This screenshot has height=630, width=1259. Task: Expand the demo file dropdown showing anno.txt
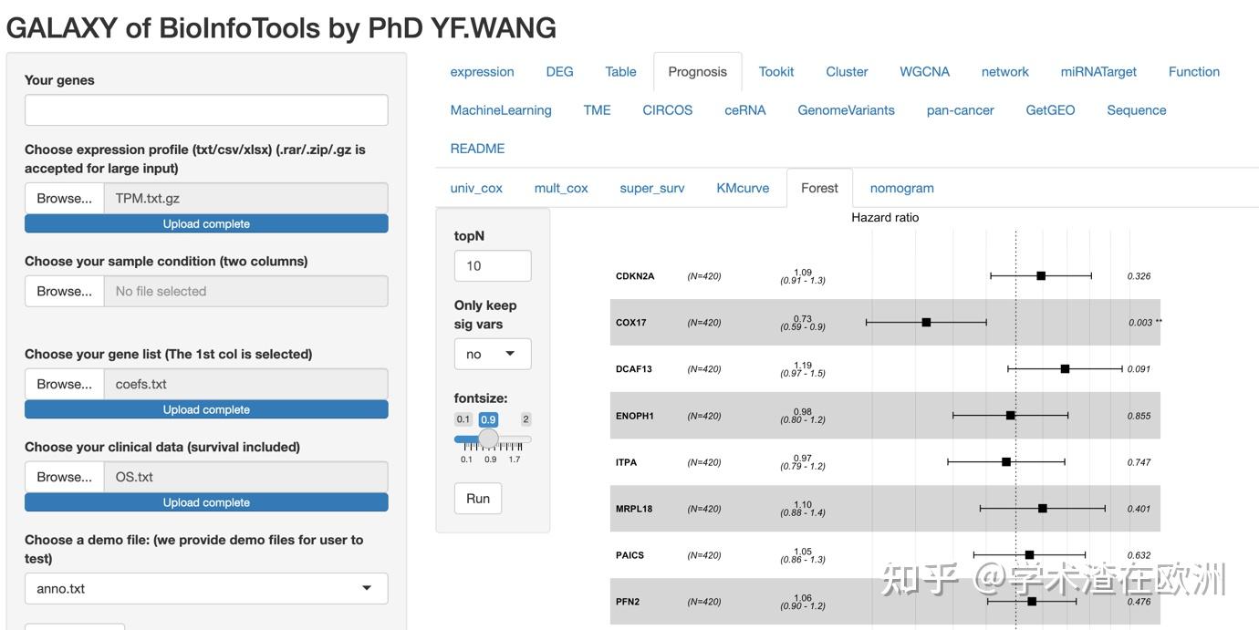click(205, 589)
